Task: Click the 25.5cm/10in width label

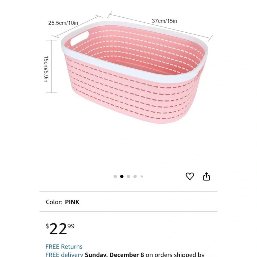Action: (63, 23)
